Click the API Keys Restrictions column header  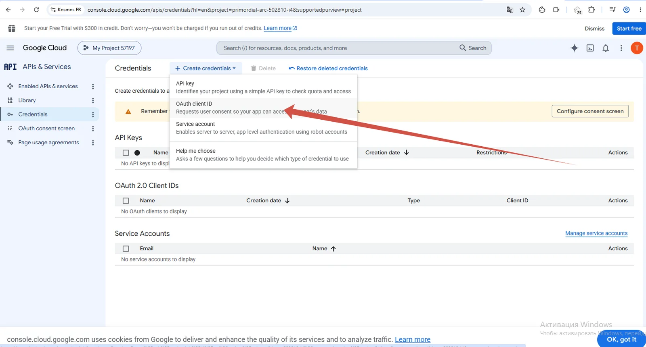coord(491,152)
